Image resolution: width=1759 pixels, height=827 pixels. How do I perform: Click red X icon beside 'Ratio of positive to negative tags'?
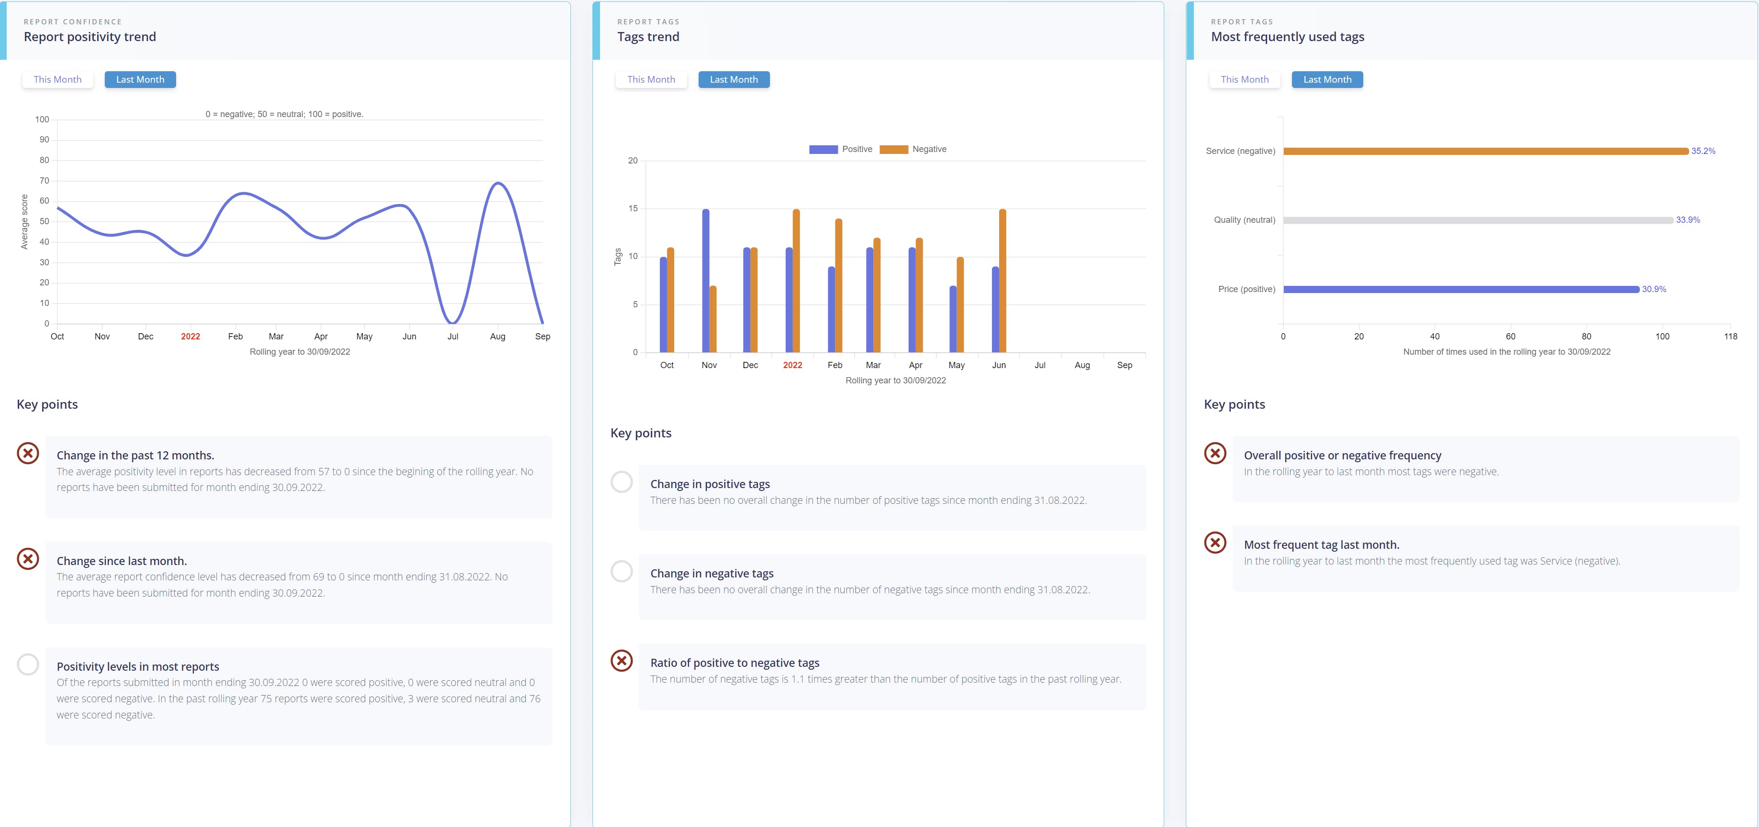click(x=622, y=661)
